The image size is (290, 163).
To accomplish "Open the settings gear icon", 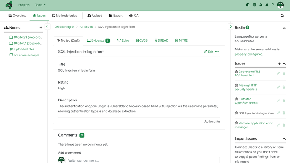I will [x=261, y=5].
